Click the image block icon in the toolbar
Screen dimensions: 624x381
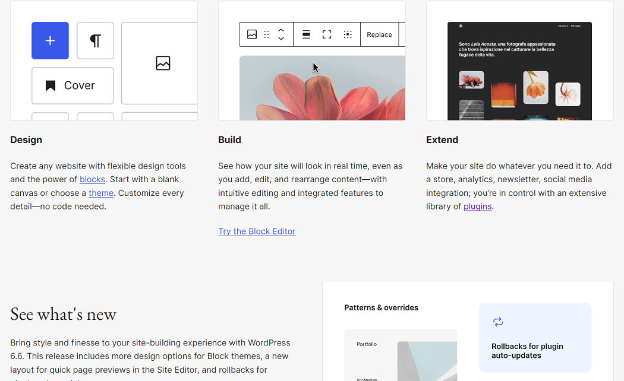coord(253,34)
